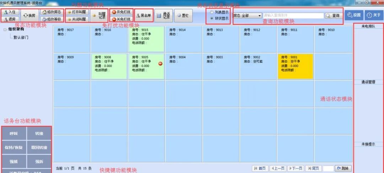The width and height of the screenshot is (384, 173).
Task: Select the room 9014 card
Action: click(184, 39)
